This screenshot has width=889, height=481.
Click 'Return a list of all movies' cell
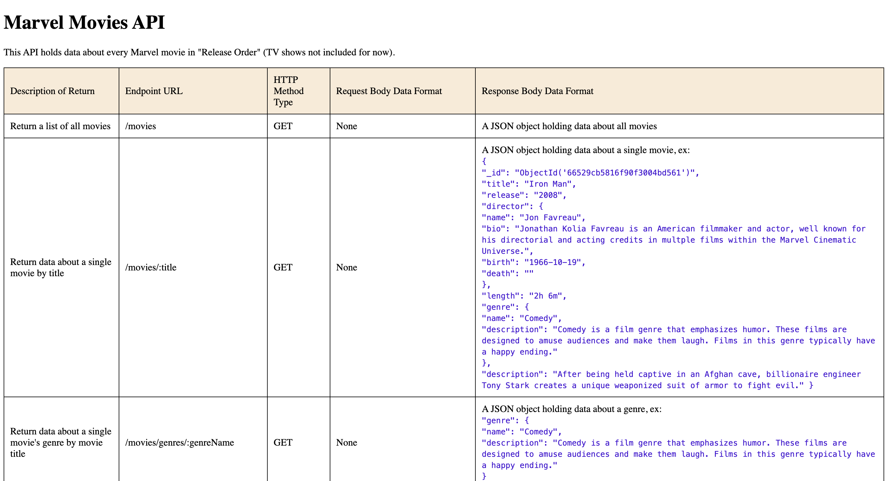60,126
